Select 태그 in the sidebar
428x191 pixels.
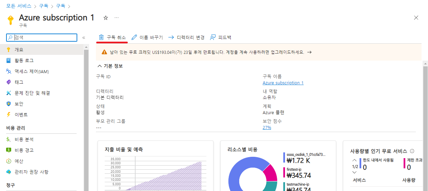42,82
